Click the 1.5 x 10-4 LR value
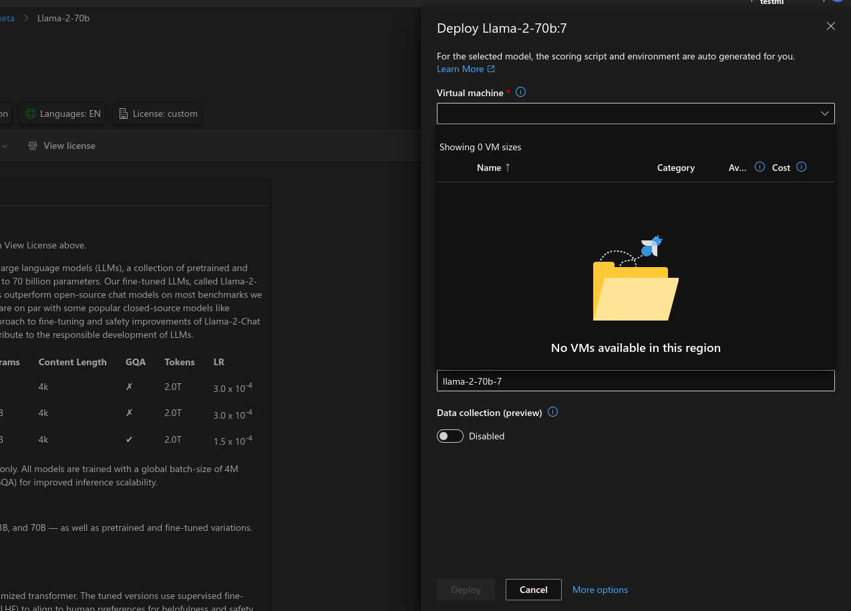851x611 pixels. 232,440
